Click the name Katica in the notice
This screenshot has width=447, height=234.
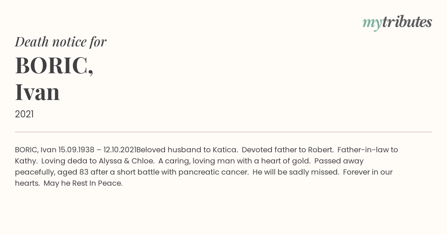pos(225,150)
